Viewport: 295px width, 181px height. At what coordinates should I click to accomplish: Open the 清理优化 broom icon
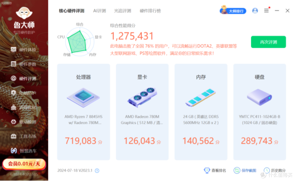tap(14, 107)
